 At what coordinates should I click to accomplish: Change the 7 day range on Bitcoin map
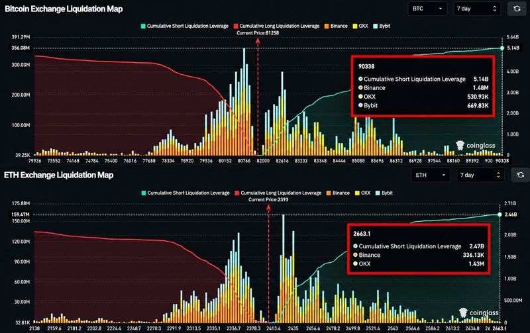coord(477,9)
